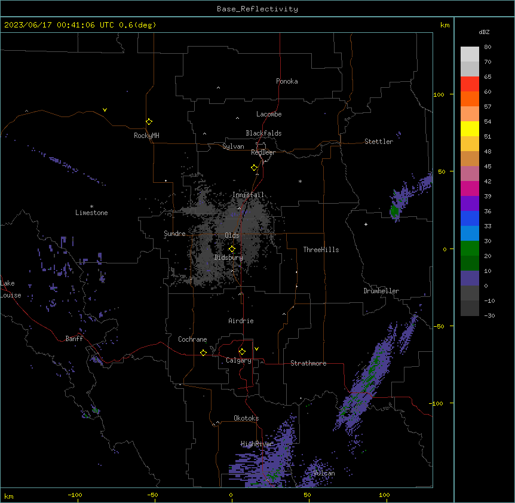Click the ThreeHills label

coord(321,250)
